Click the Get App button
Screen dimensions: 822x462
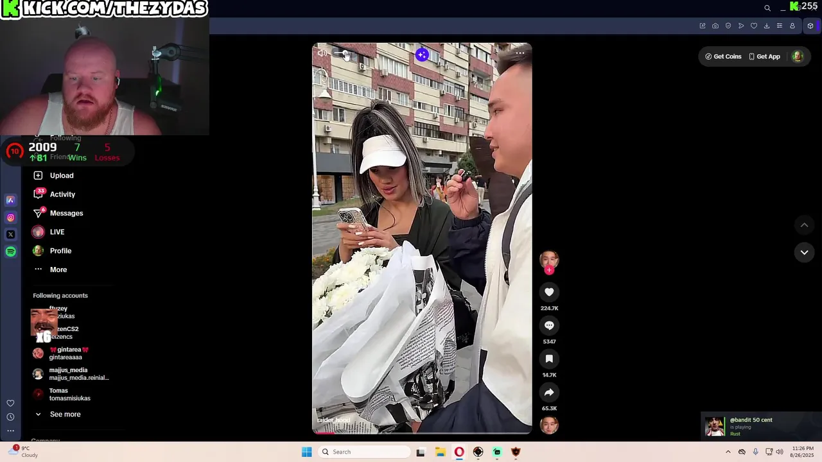(x=764, y=56)
